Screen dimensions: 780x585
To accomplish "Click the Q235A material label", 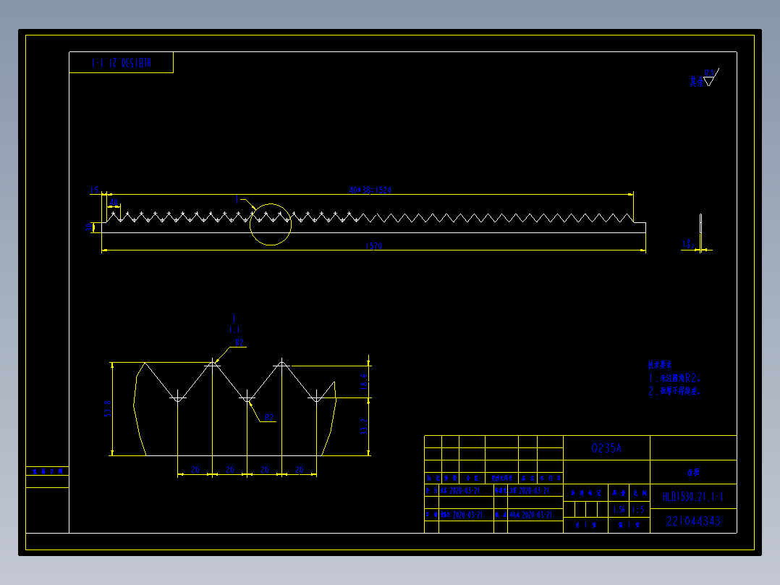I will coord(606,448).
